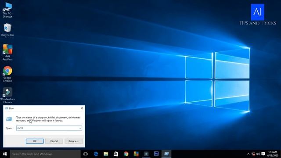Viewport: 281px width, 158px height.
Task: Launch Microsoft Edge from the taskbar
Action: click(96, 154)
